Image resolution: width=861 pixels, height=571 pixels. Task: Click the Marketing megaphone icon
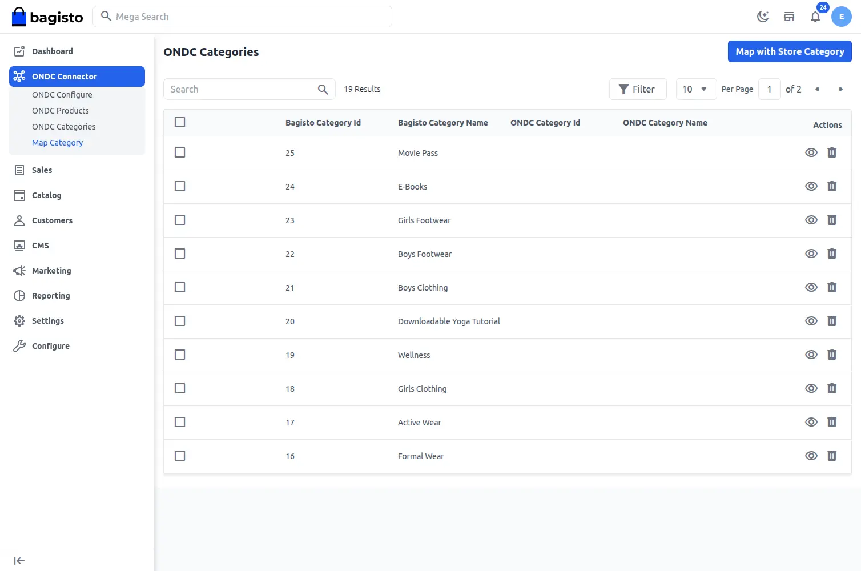[19, 270]
